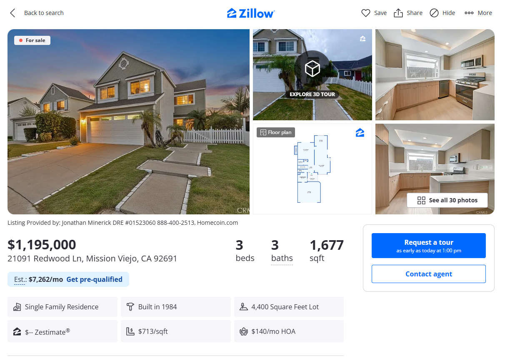Click the underlined baths label
Screen dimensions: 505x363
282,259
